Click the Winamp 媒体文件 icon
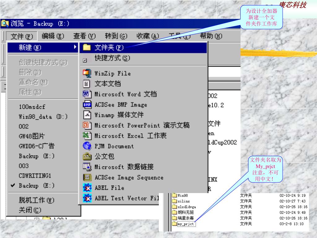317x238 pixels. (87, 115)
